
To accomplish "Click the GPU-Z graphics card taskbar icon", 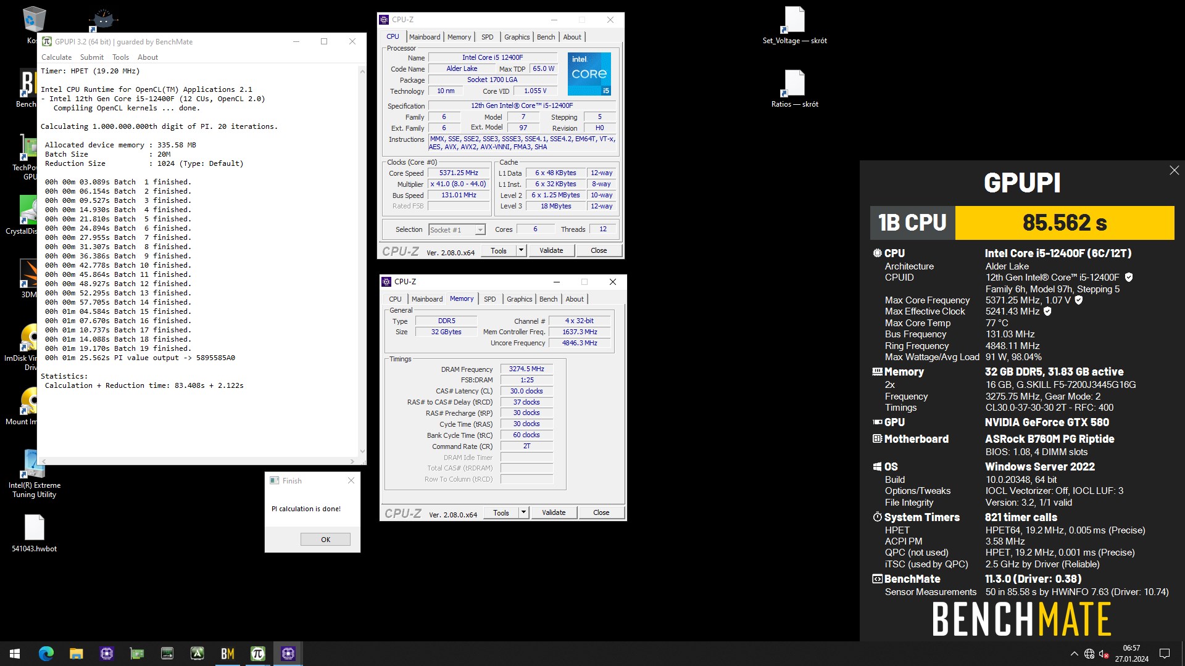I will coord(137,654).
